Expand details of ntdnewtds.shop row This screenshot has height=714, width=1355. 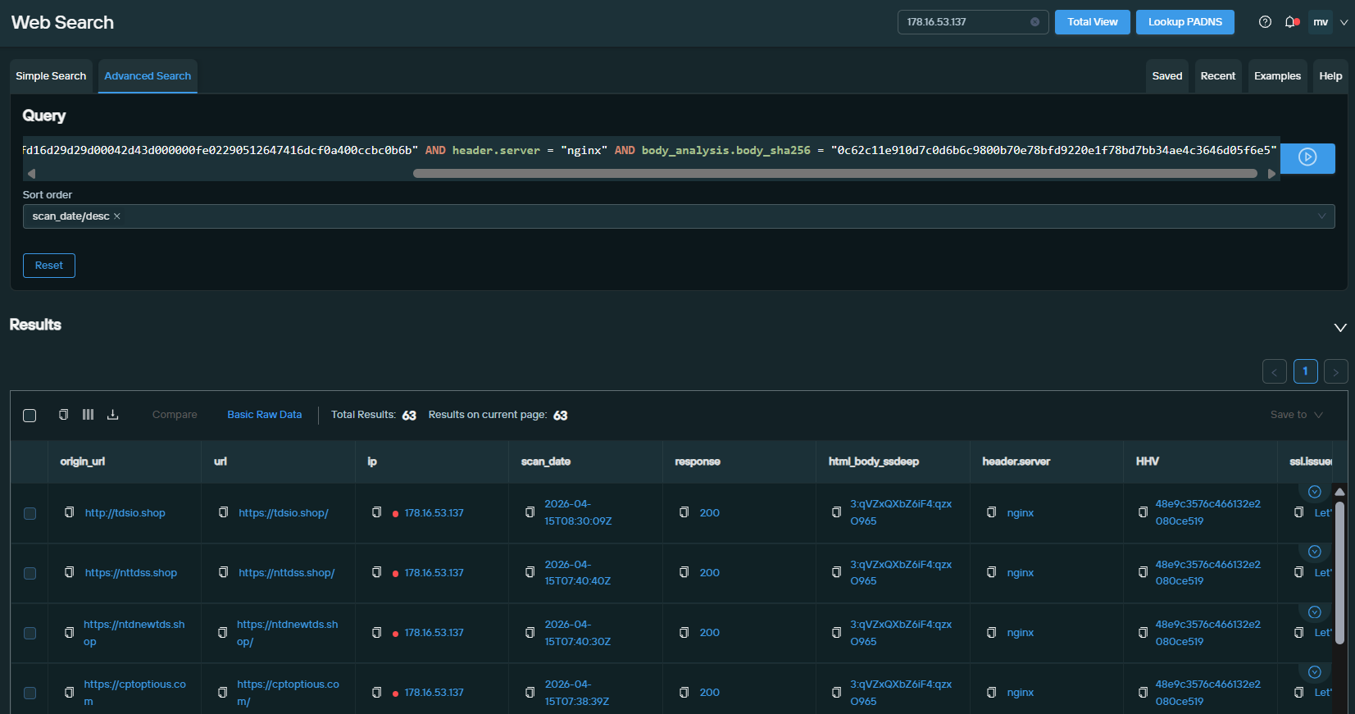pos(1315,612)
